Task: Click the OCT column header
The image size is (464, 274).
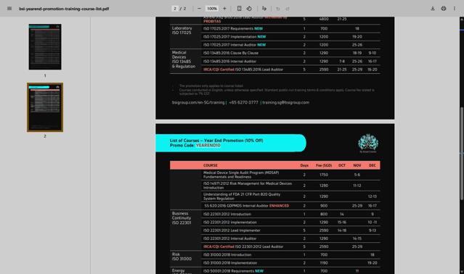Action: click(342, 165)
